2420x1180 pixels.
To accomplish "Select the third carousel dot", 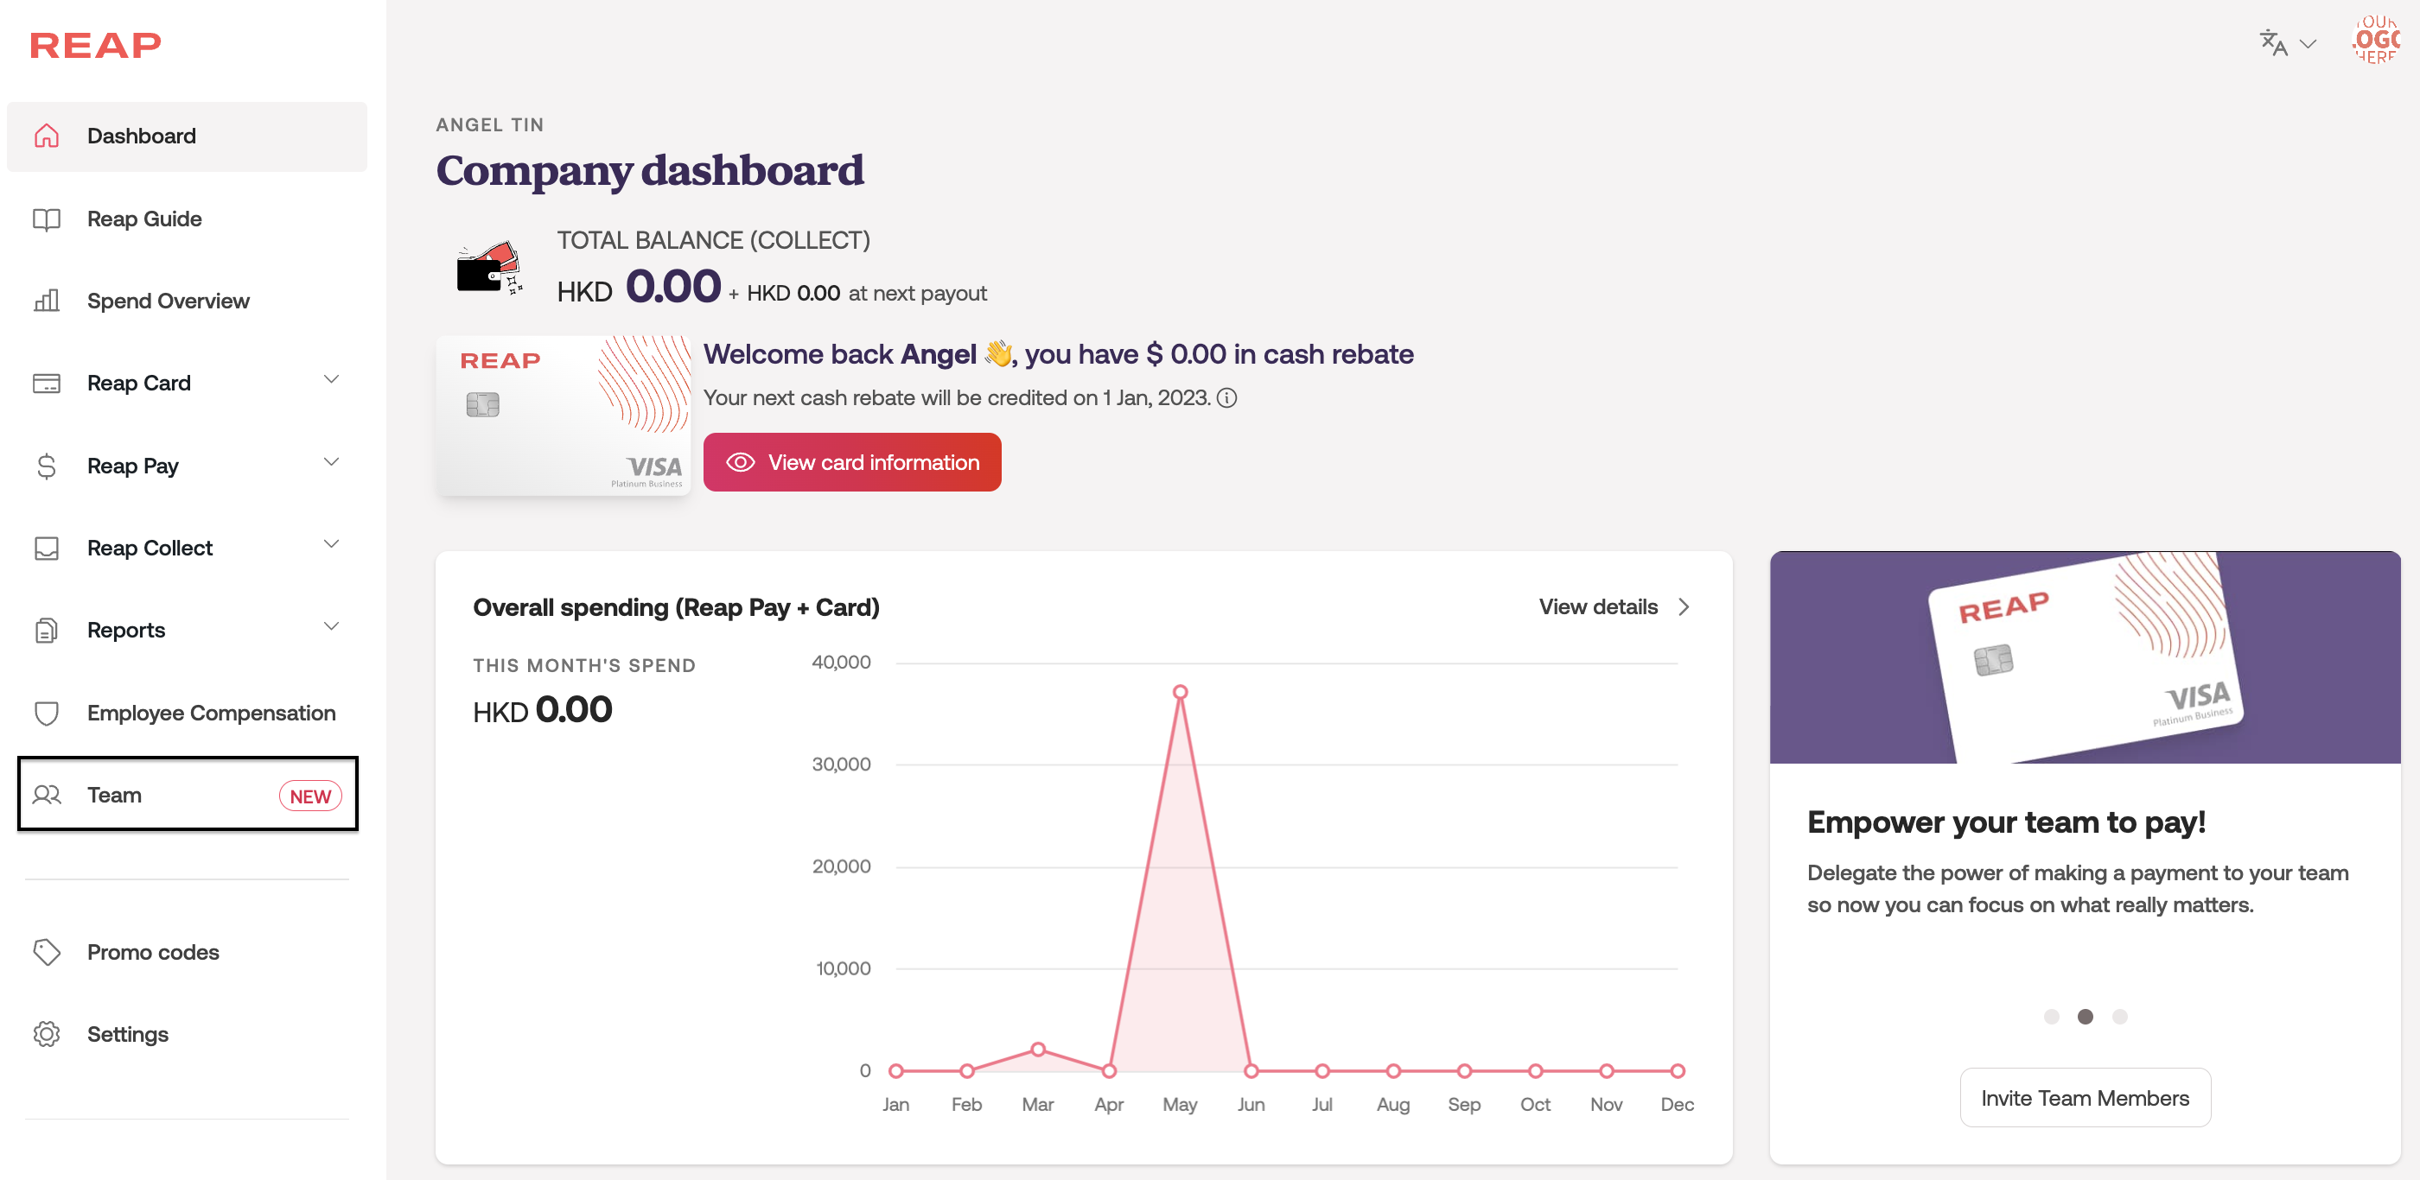I will click(2119, 1017).
